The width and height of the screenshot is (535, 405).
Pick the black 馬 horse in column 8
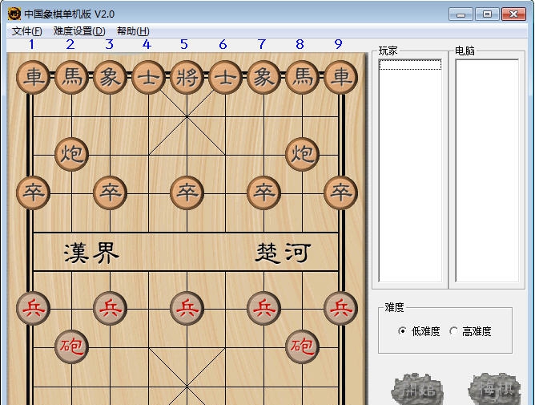[302, 77]
